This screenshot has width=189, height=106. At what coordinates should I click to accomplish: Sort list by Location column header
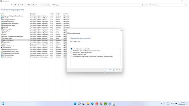coord(52,14)
